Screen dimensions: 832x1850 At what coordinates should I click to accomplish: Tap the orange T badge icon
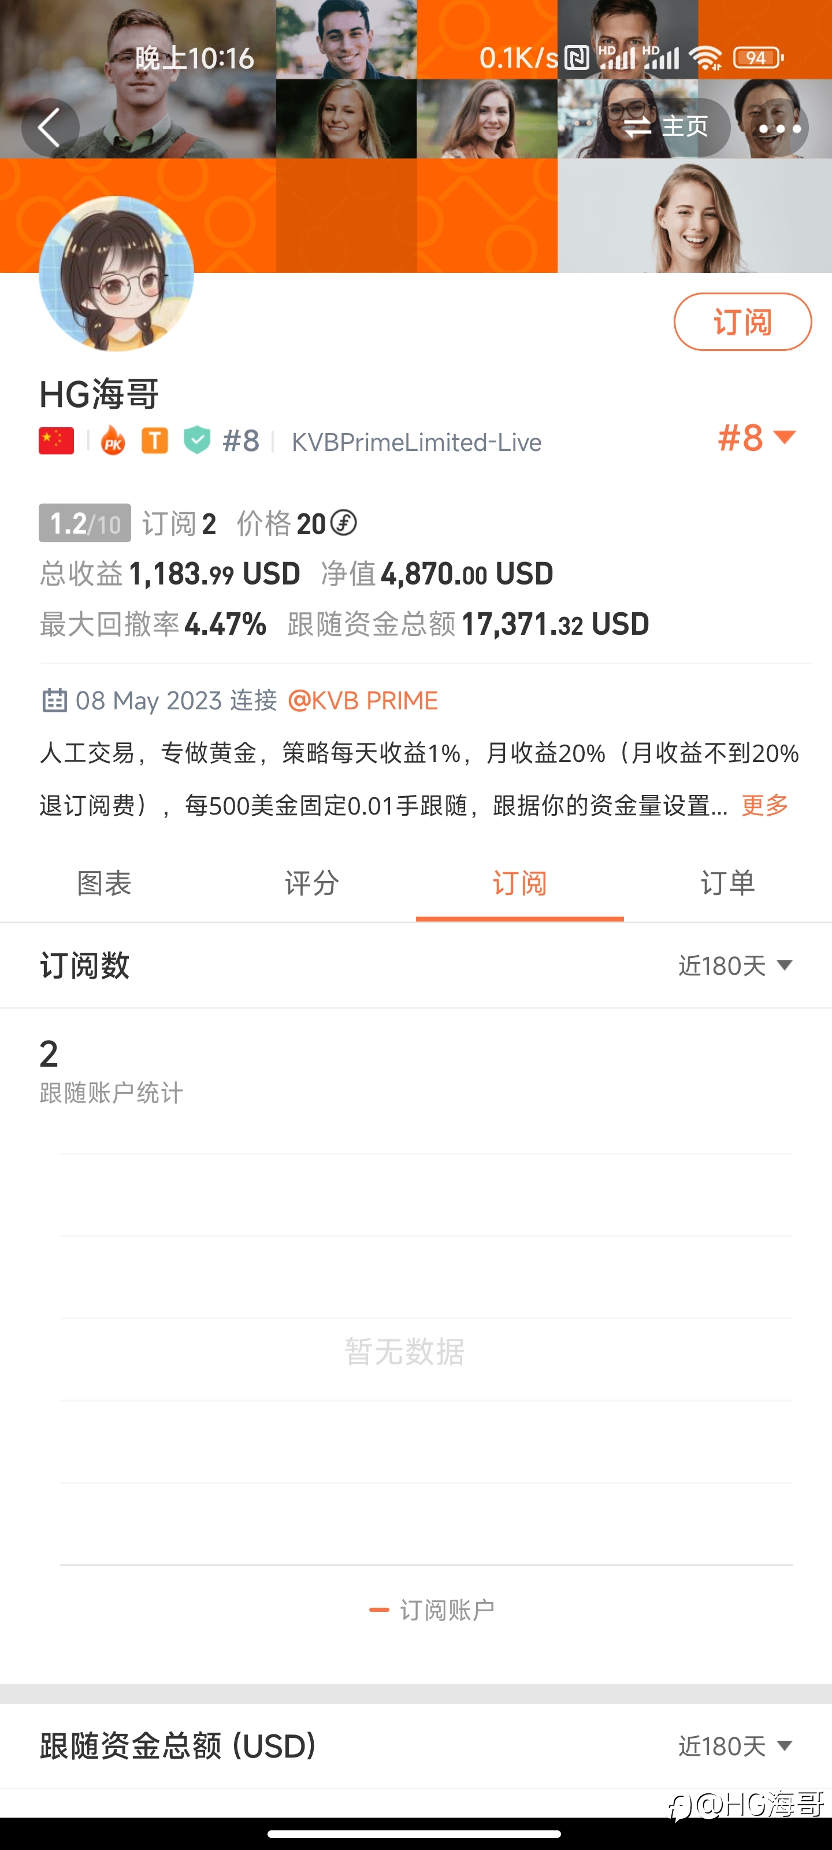pos(154,440)
